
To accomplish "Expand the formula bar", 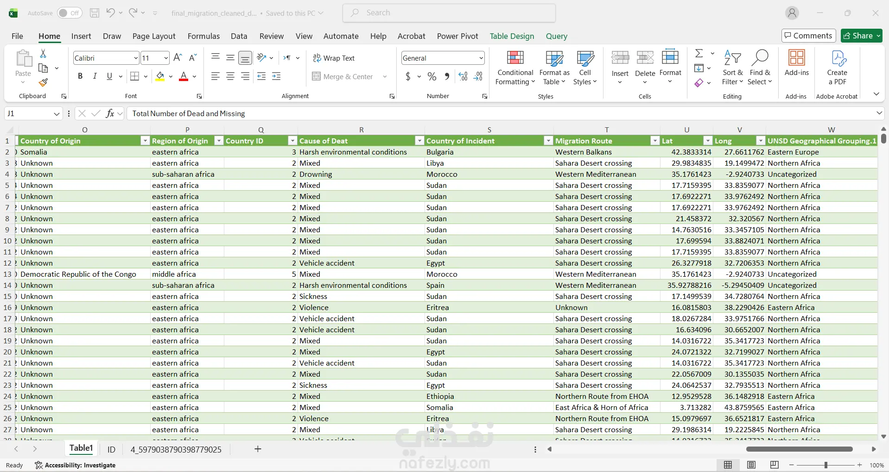I will pos(879,113).
